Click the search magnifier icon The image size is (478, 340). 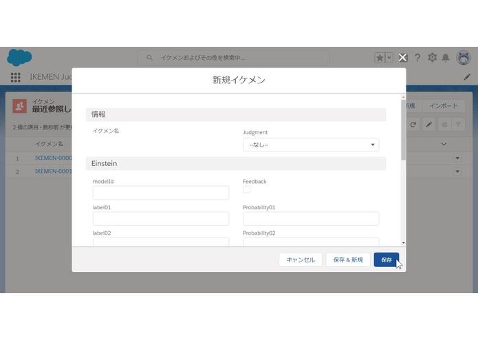149,57
